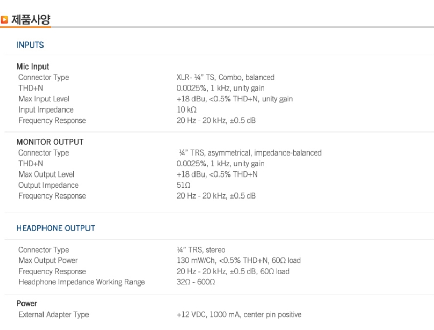Screen dimensions: 434x330
Task: Click the MONITOR OUTPUT subheading
Action: click(50, 142)
